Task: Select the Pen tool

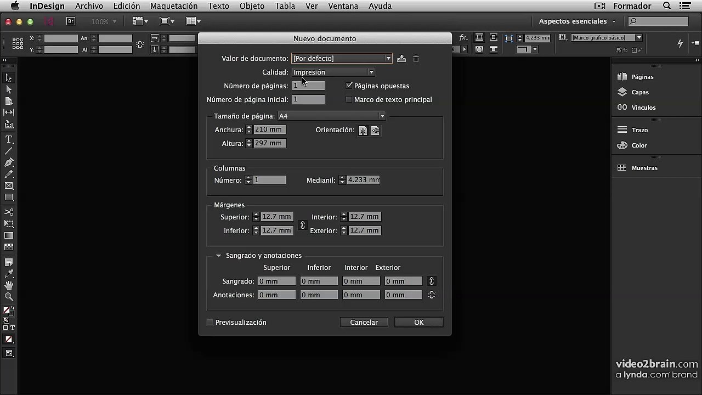Action: [9, 162]
